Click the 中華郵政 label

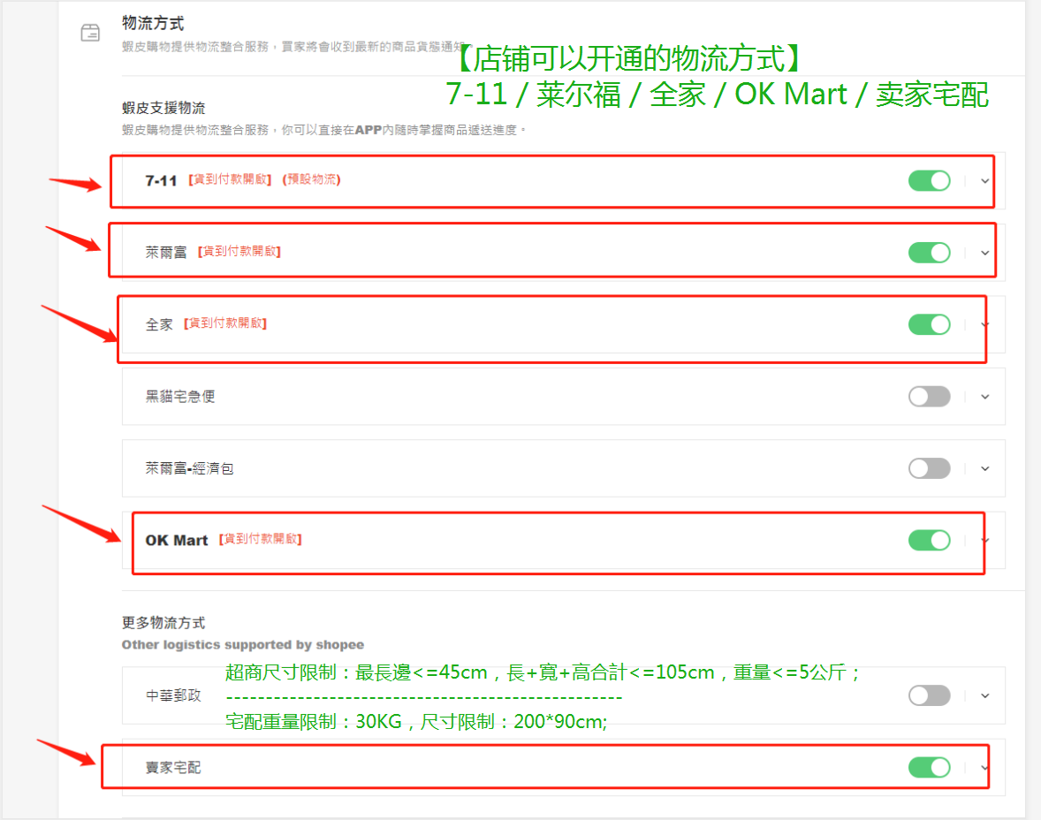coord(172,695)
